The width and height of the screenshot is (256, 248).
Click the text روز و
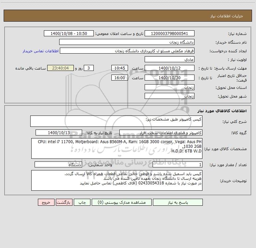pyautogui.click(x=79, y=68)
